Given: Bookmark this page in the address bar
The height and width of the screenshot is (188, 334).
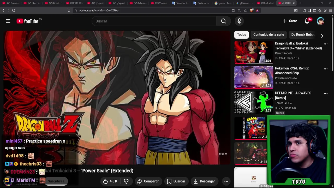Looking at the screenshot, I should pos(69,10).
